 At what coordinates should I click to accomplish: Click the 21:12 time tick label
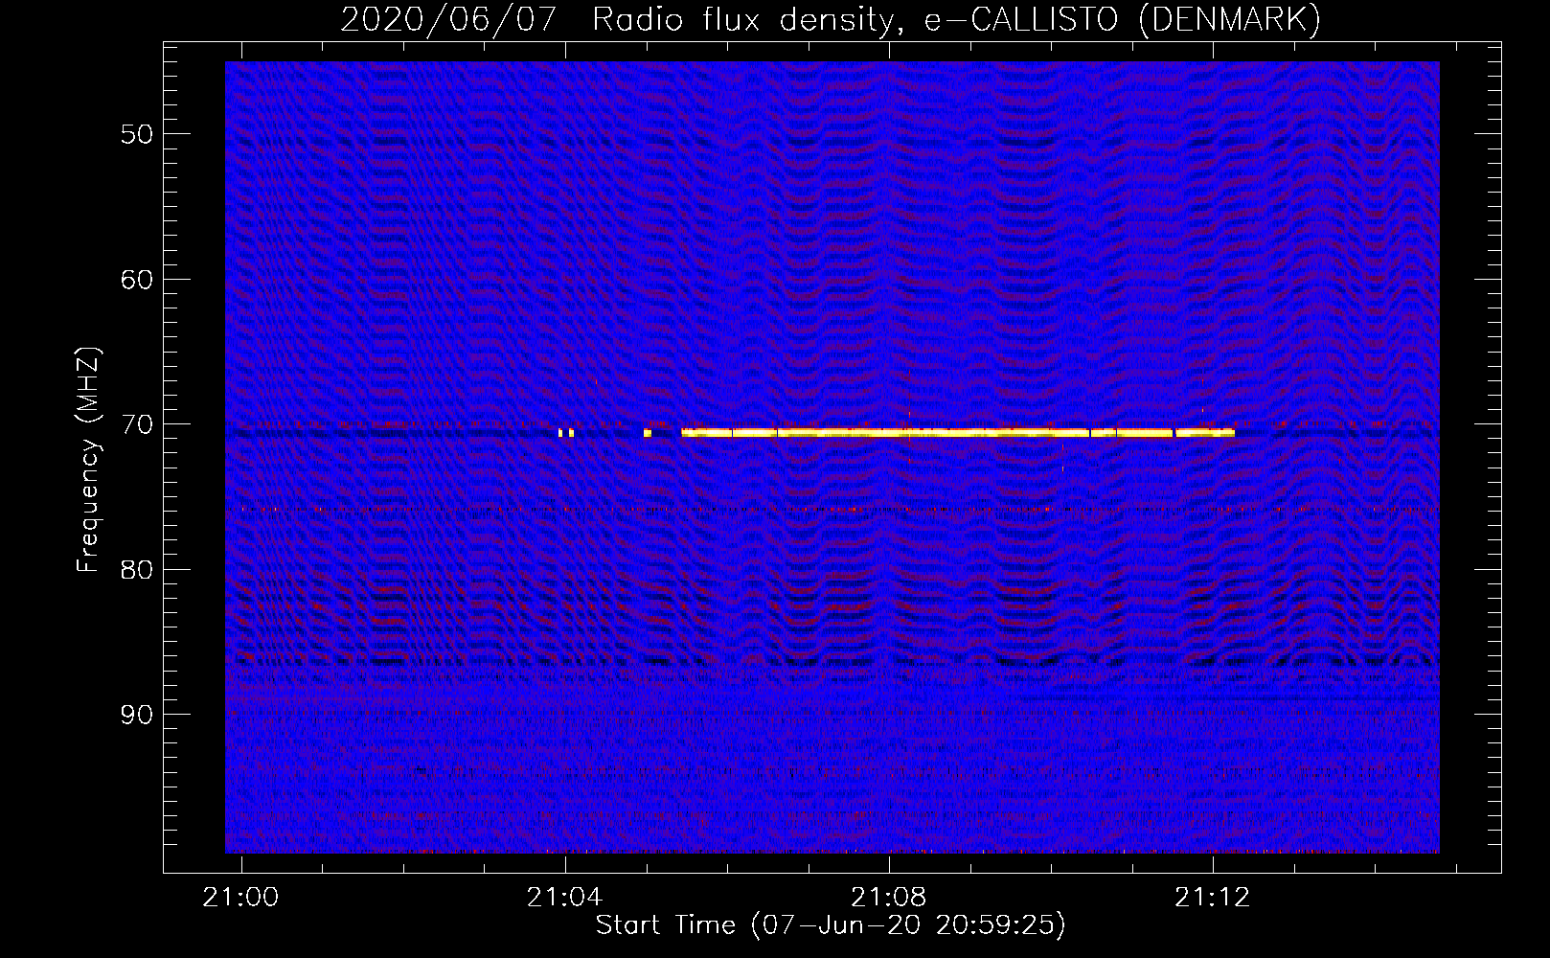pos(1213,898)
